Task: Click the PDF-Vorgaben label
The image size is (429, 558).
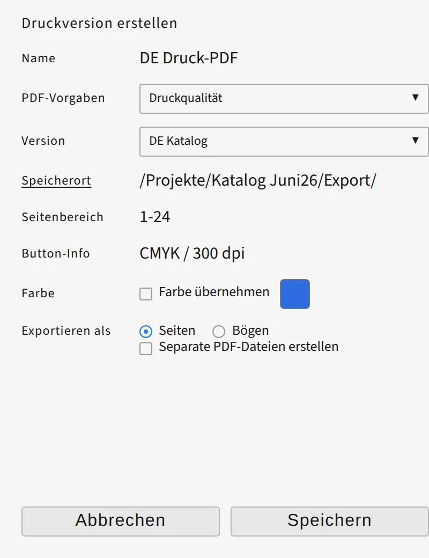Action: 63,98
